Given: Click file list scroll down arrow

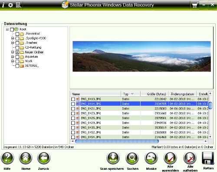Looking at the screenshot, I should 210,136.
